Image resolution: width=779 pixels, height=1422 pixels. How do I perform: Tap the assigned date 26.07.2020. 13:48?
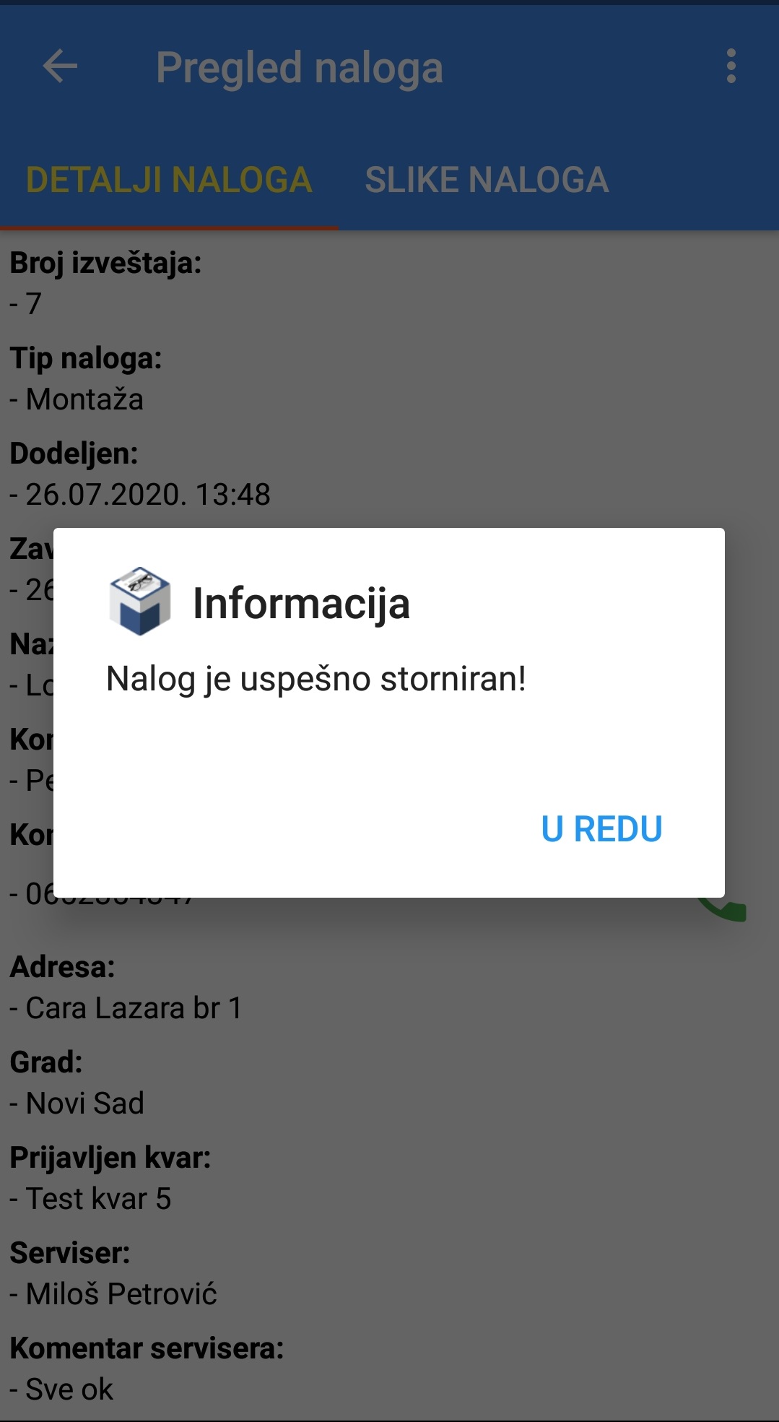[x=148, y=495]
